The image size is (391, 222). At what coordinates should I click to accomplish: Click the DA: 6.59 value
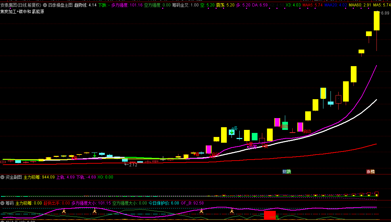[260, 5]
